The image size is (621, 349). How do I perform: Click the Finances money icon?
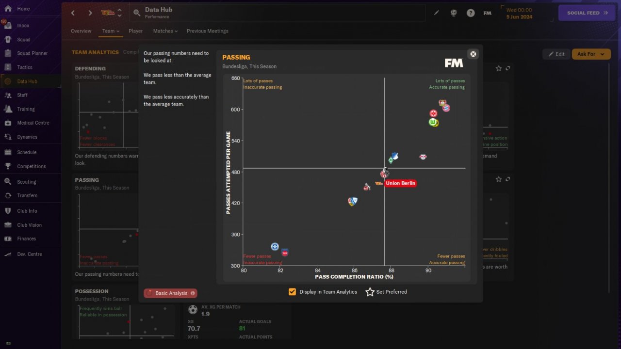[x=8, y=238]
